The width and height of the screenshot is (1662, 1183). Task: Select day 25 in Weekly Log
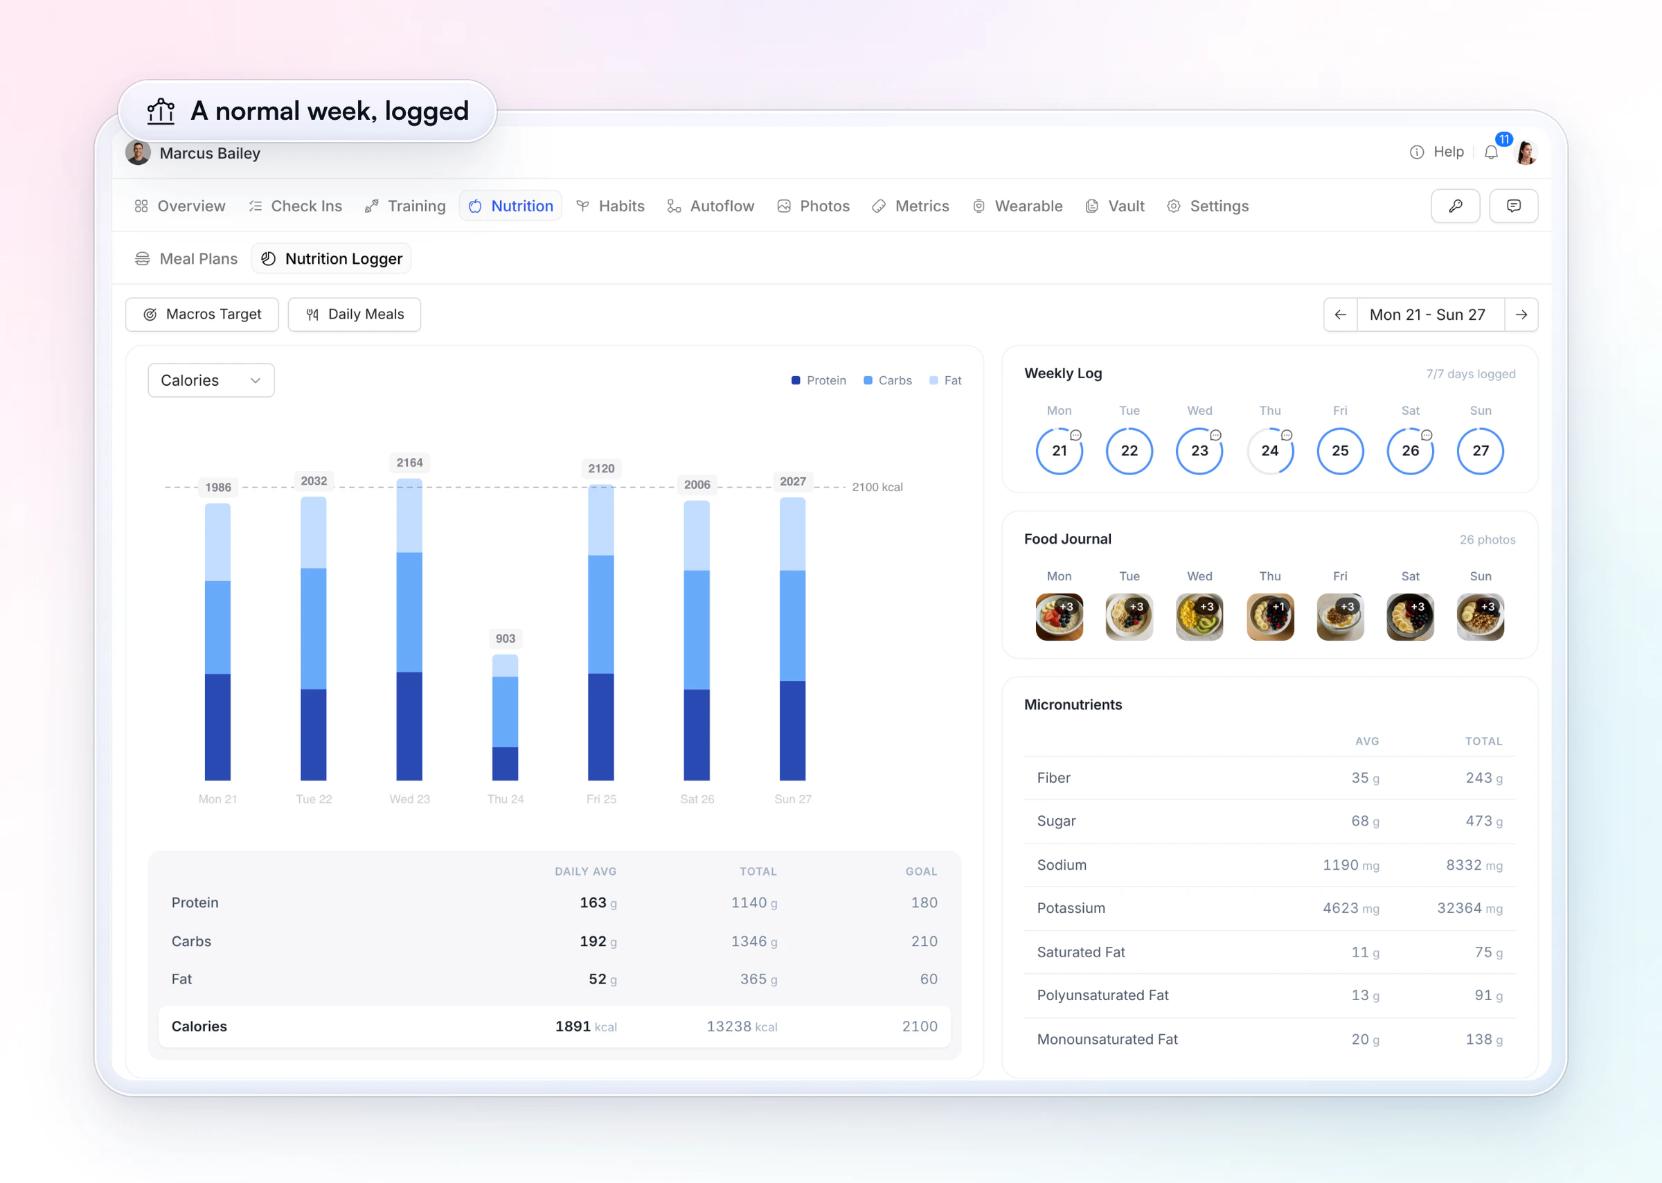click(x=1340, y=451)
